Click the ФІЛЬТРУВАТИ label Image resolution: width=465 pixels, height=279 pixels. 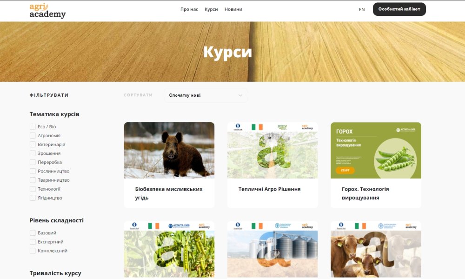point(49,95)
